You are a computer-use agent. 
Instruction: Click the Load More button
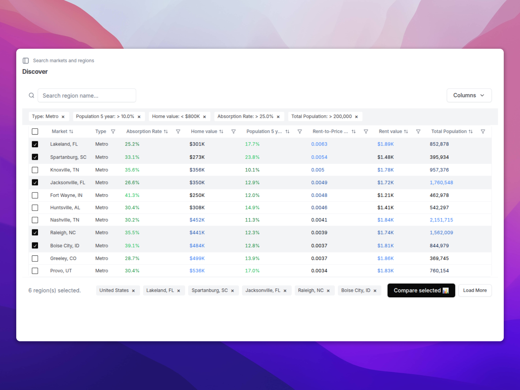pyautogui.click(x=475, y=290)
